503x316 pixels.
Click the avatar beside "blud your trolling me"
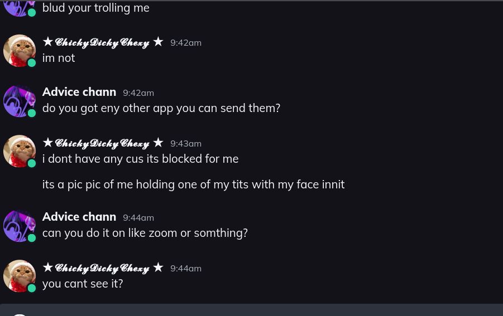click(20, 7)
